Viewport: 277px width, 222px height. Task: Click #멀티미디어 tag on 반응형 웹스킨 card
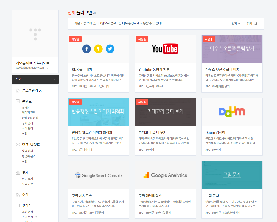(x=85, y=149)
